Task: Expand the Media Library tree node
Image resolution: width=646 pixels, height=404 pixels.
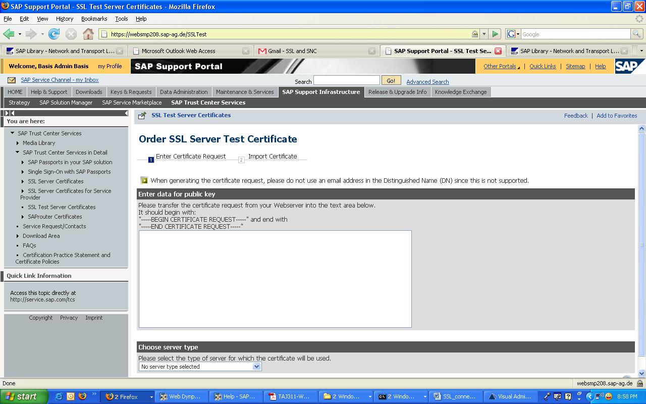Action: (18, 142)
